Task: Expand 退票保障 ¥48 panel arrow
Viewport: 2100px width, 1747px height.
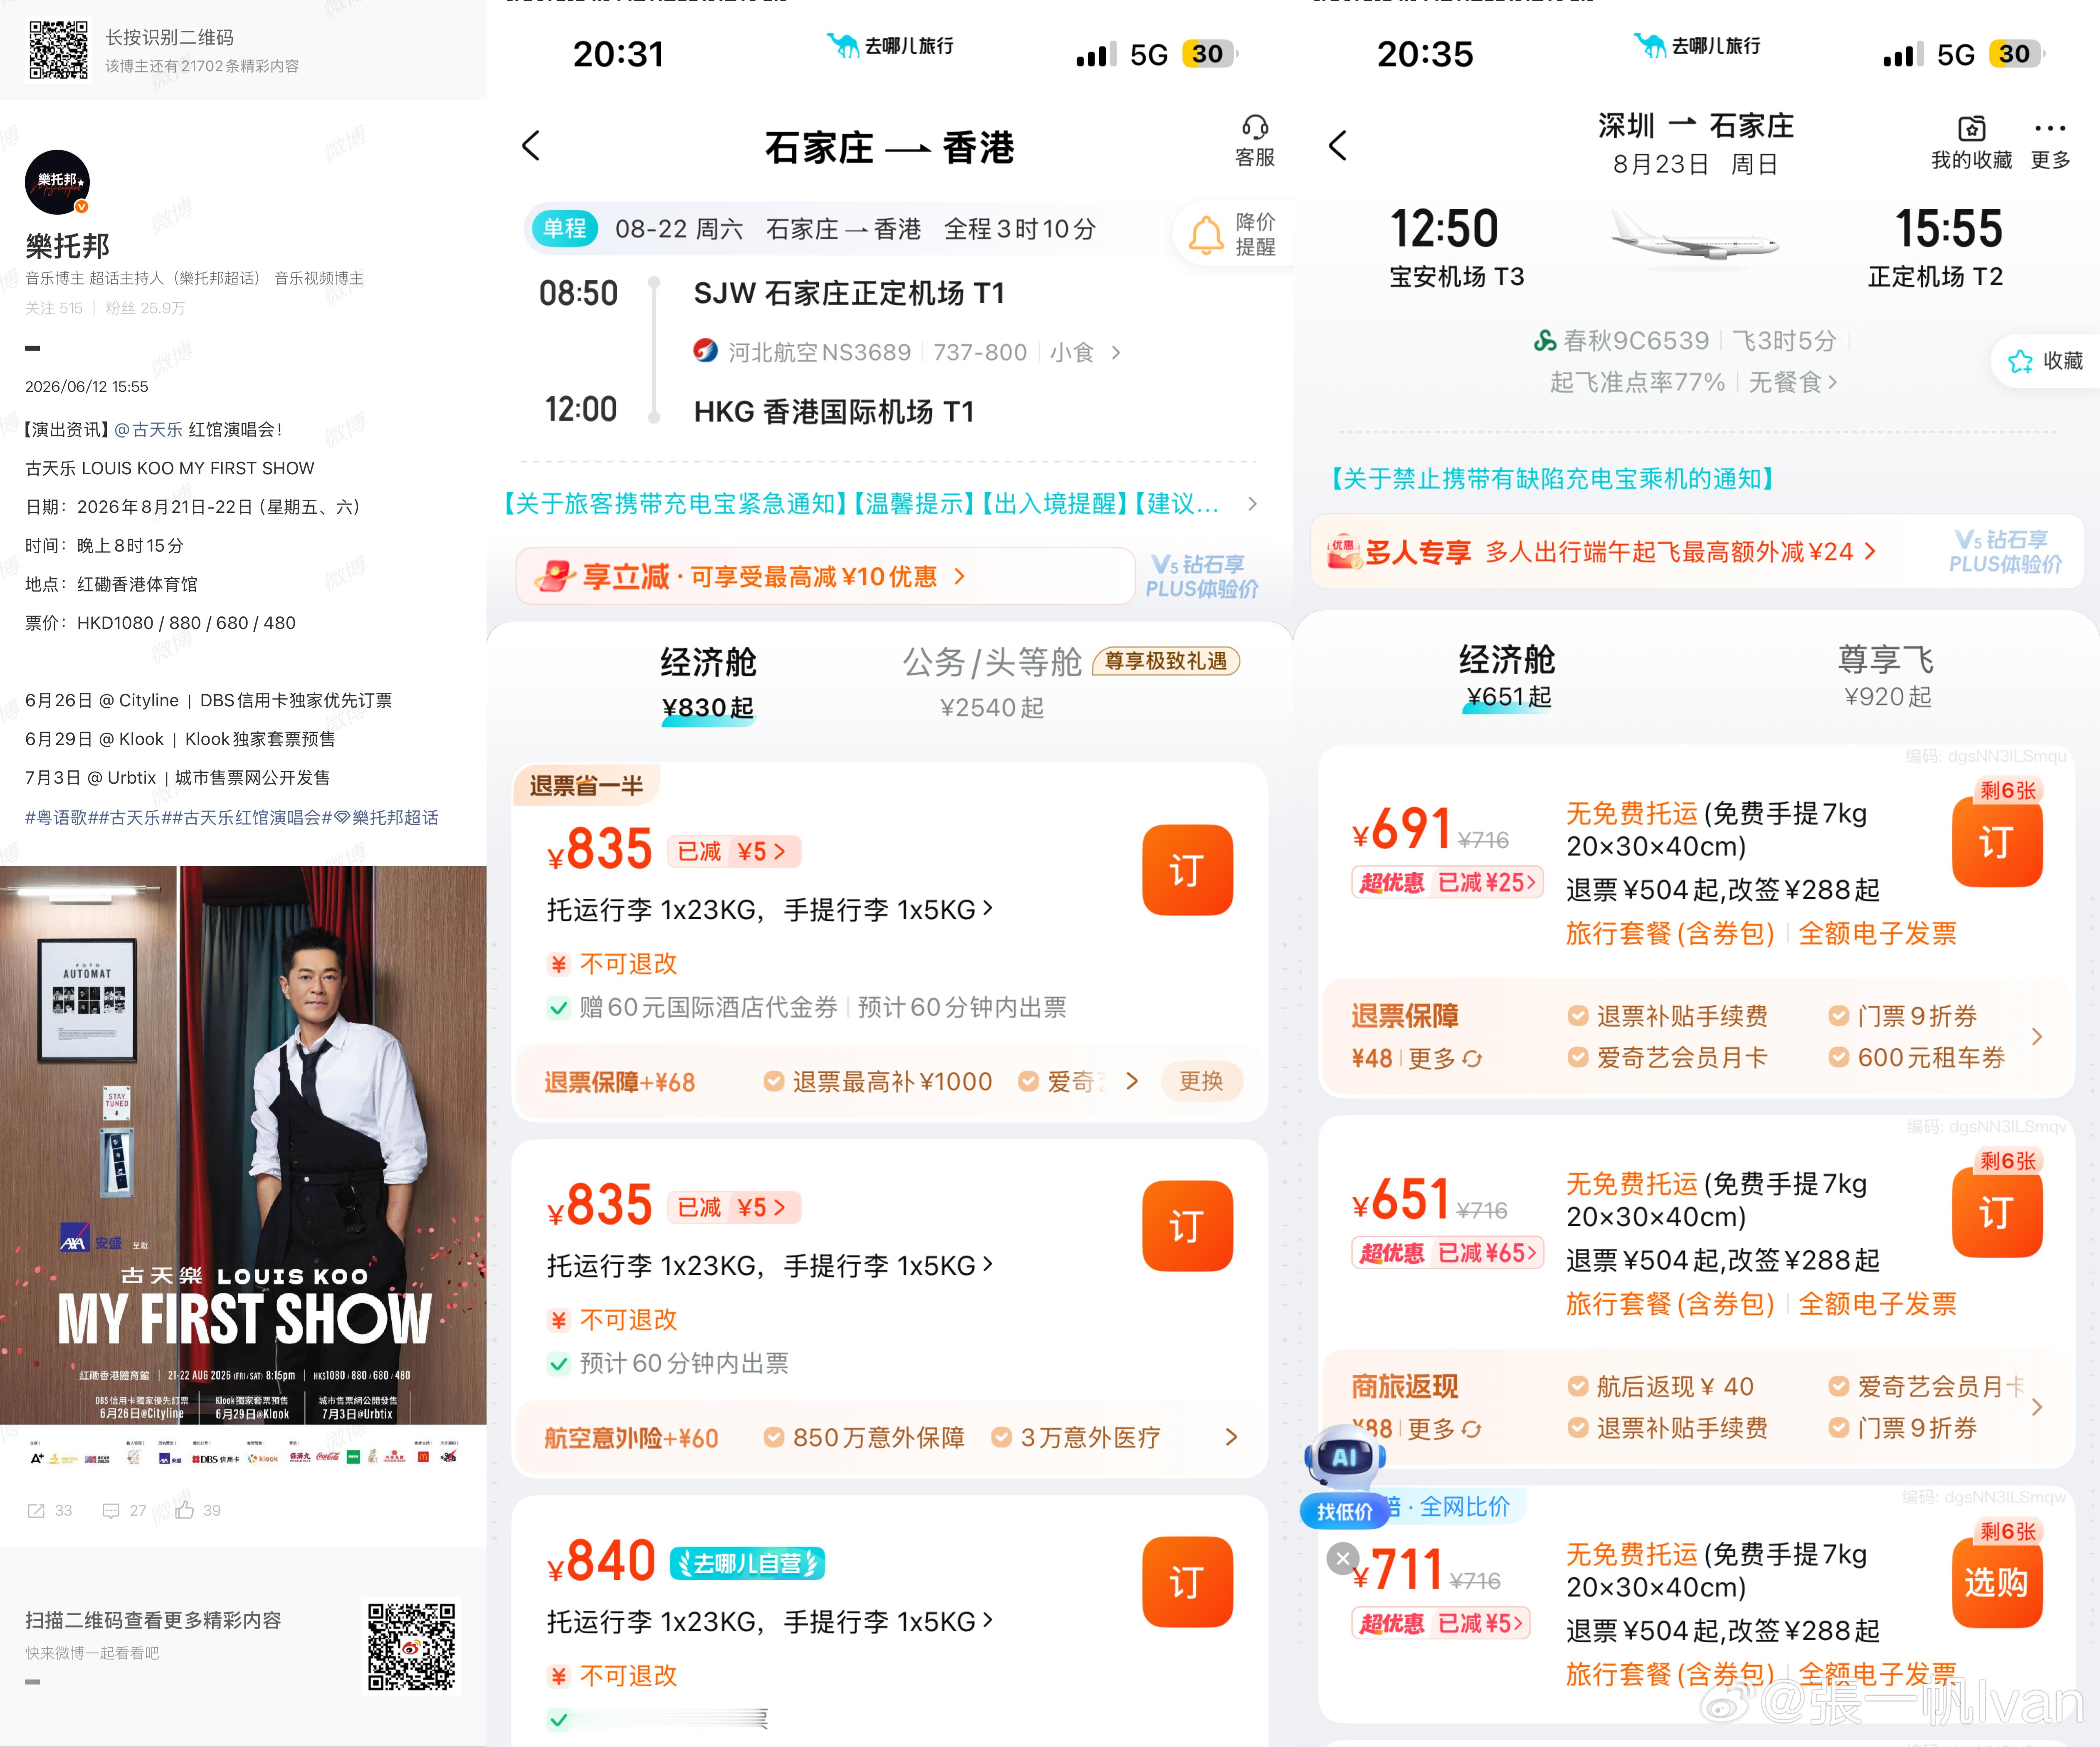Action: coord(2037,1037)
